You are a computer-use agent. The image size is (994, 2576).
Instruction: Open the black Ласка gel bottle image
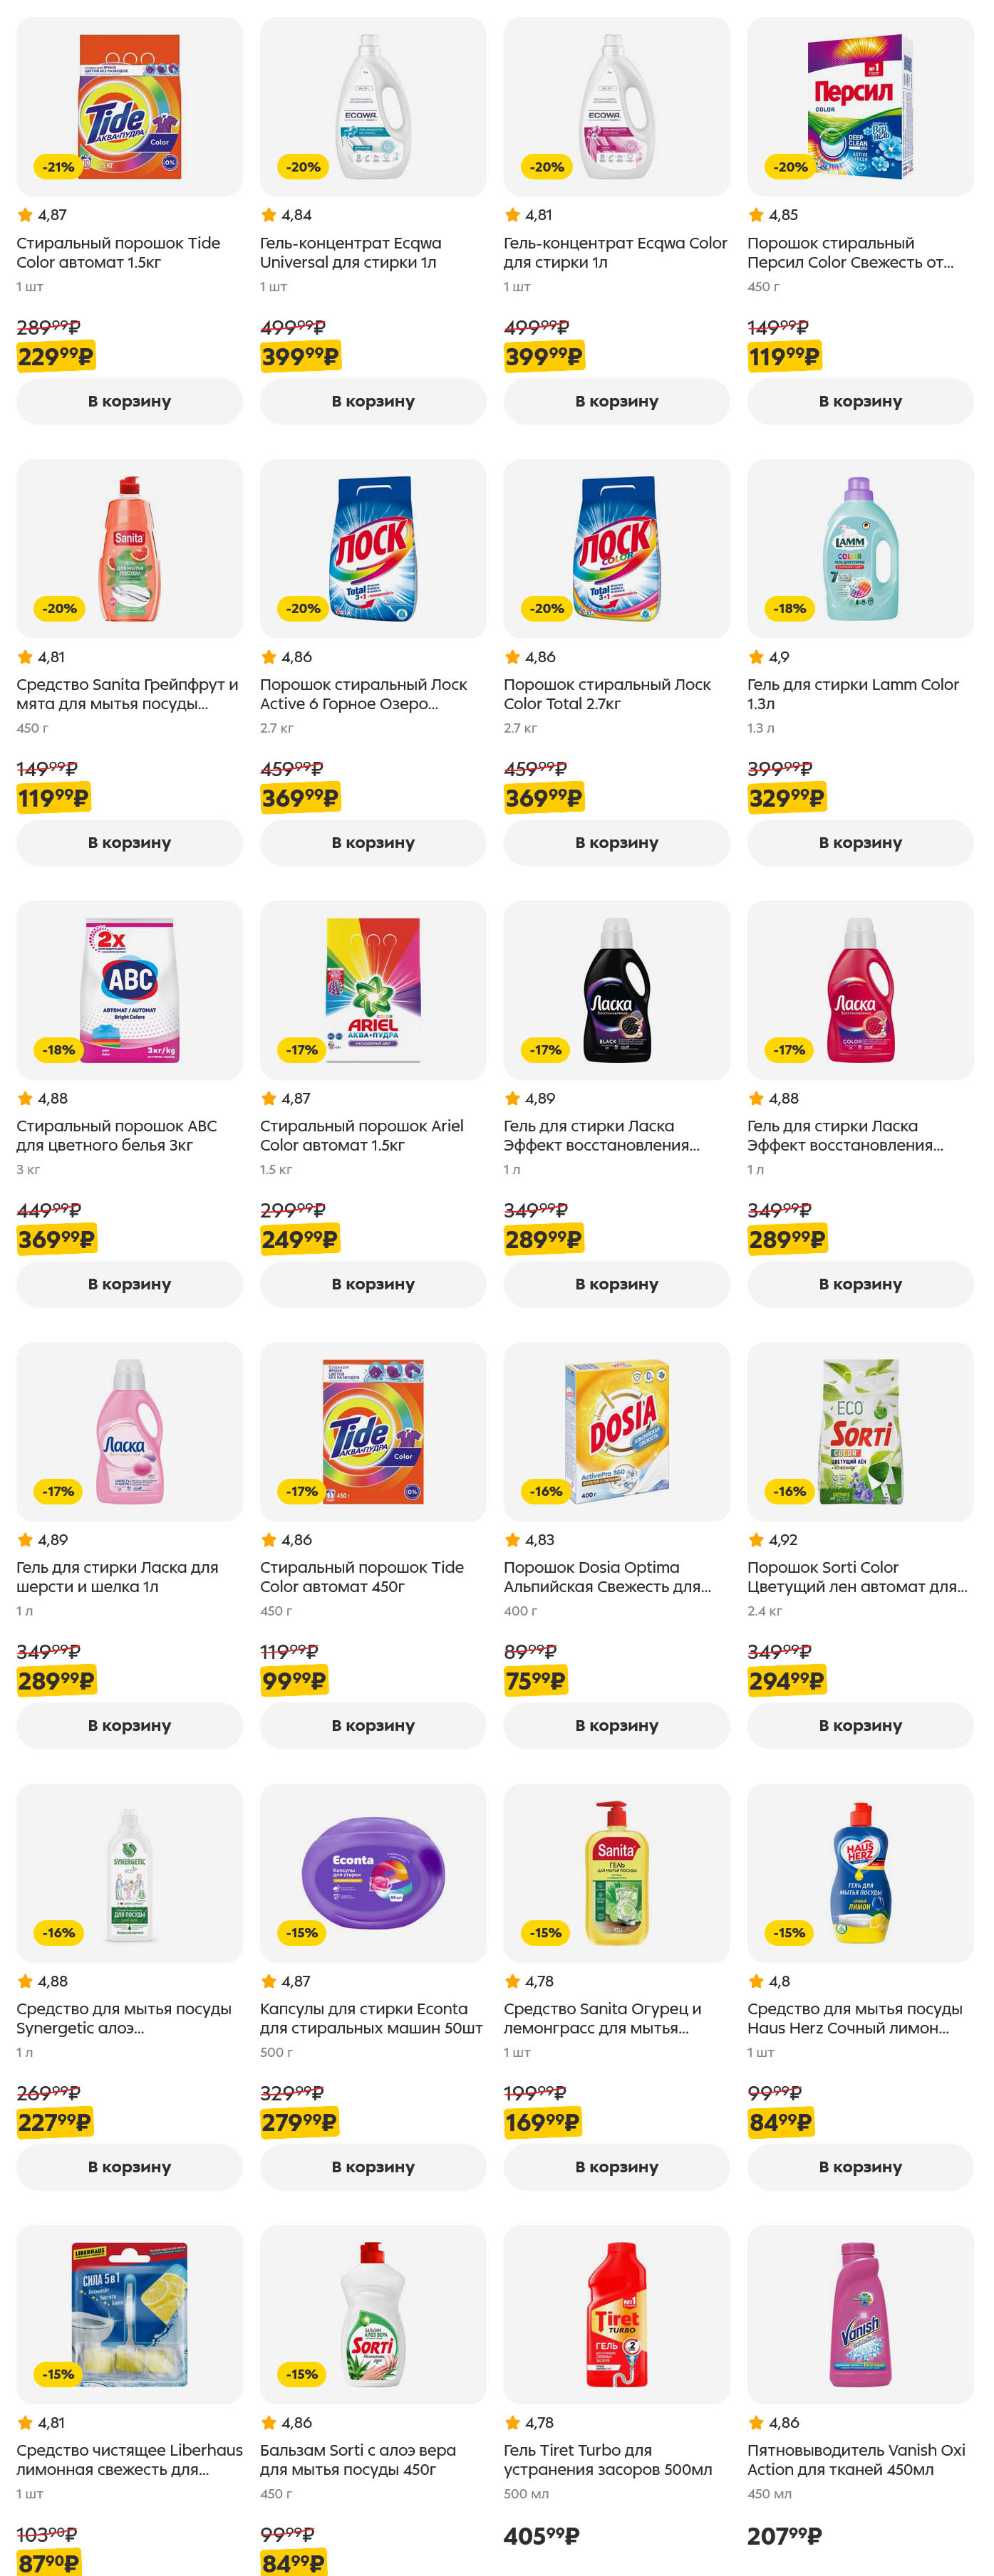616,990
